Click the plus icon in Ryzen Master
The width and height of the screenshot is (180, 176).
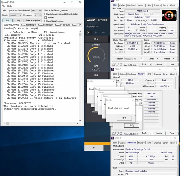click(x=95, y=32)
